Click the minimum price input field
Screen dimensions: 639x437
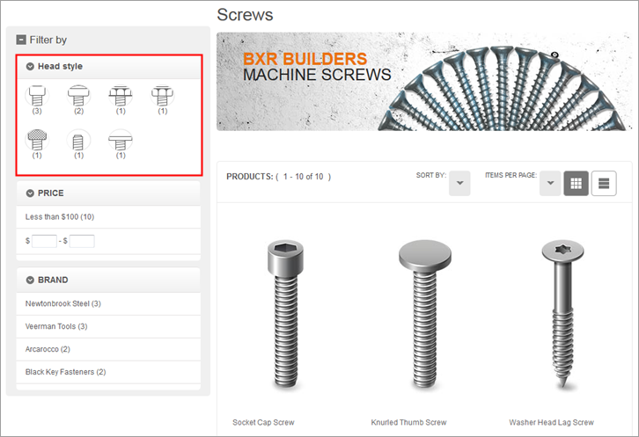tap(44, 241)
